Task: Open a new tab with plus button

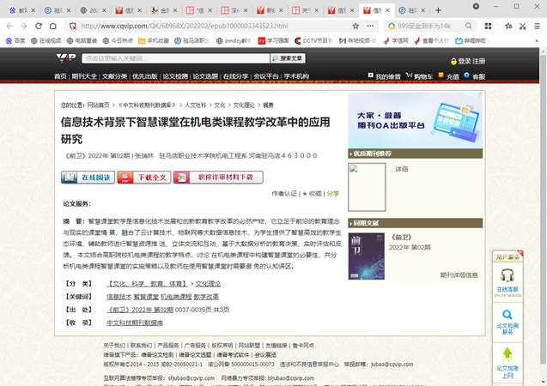Action: pyautogui.click(x=438, y=10)
